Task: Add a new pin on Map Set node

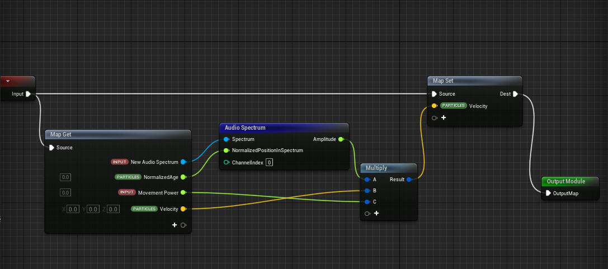Action: tap(444, 117)
